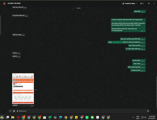Select the 'atau tf kstu aja kka' message
157x120 pixels.
click(137, 46)
